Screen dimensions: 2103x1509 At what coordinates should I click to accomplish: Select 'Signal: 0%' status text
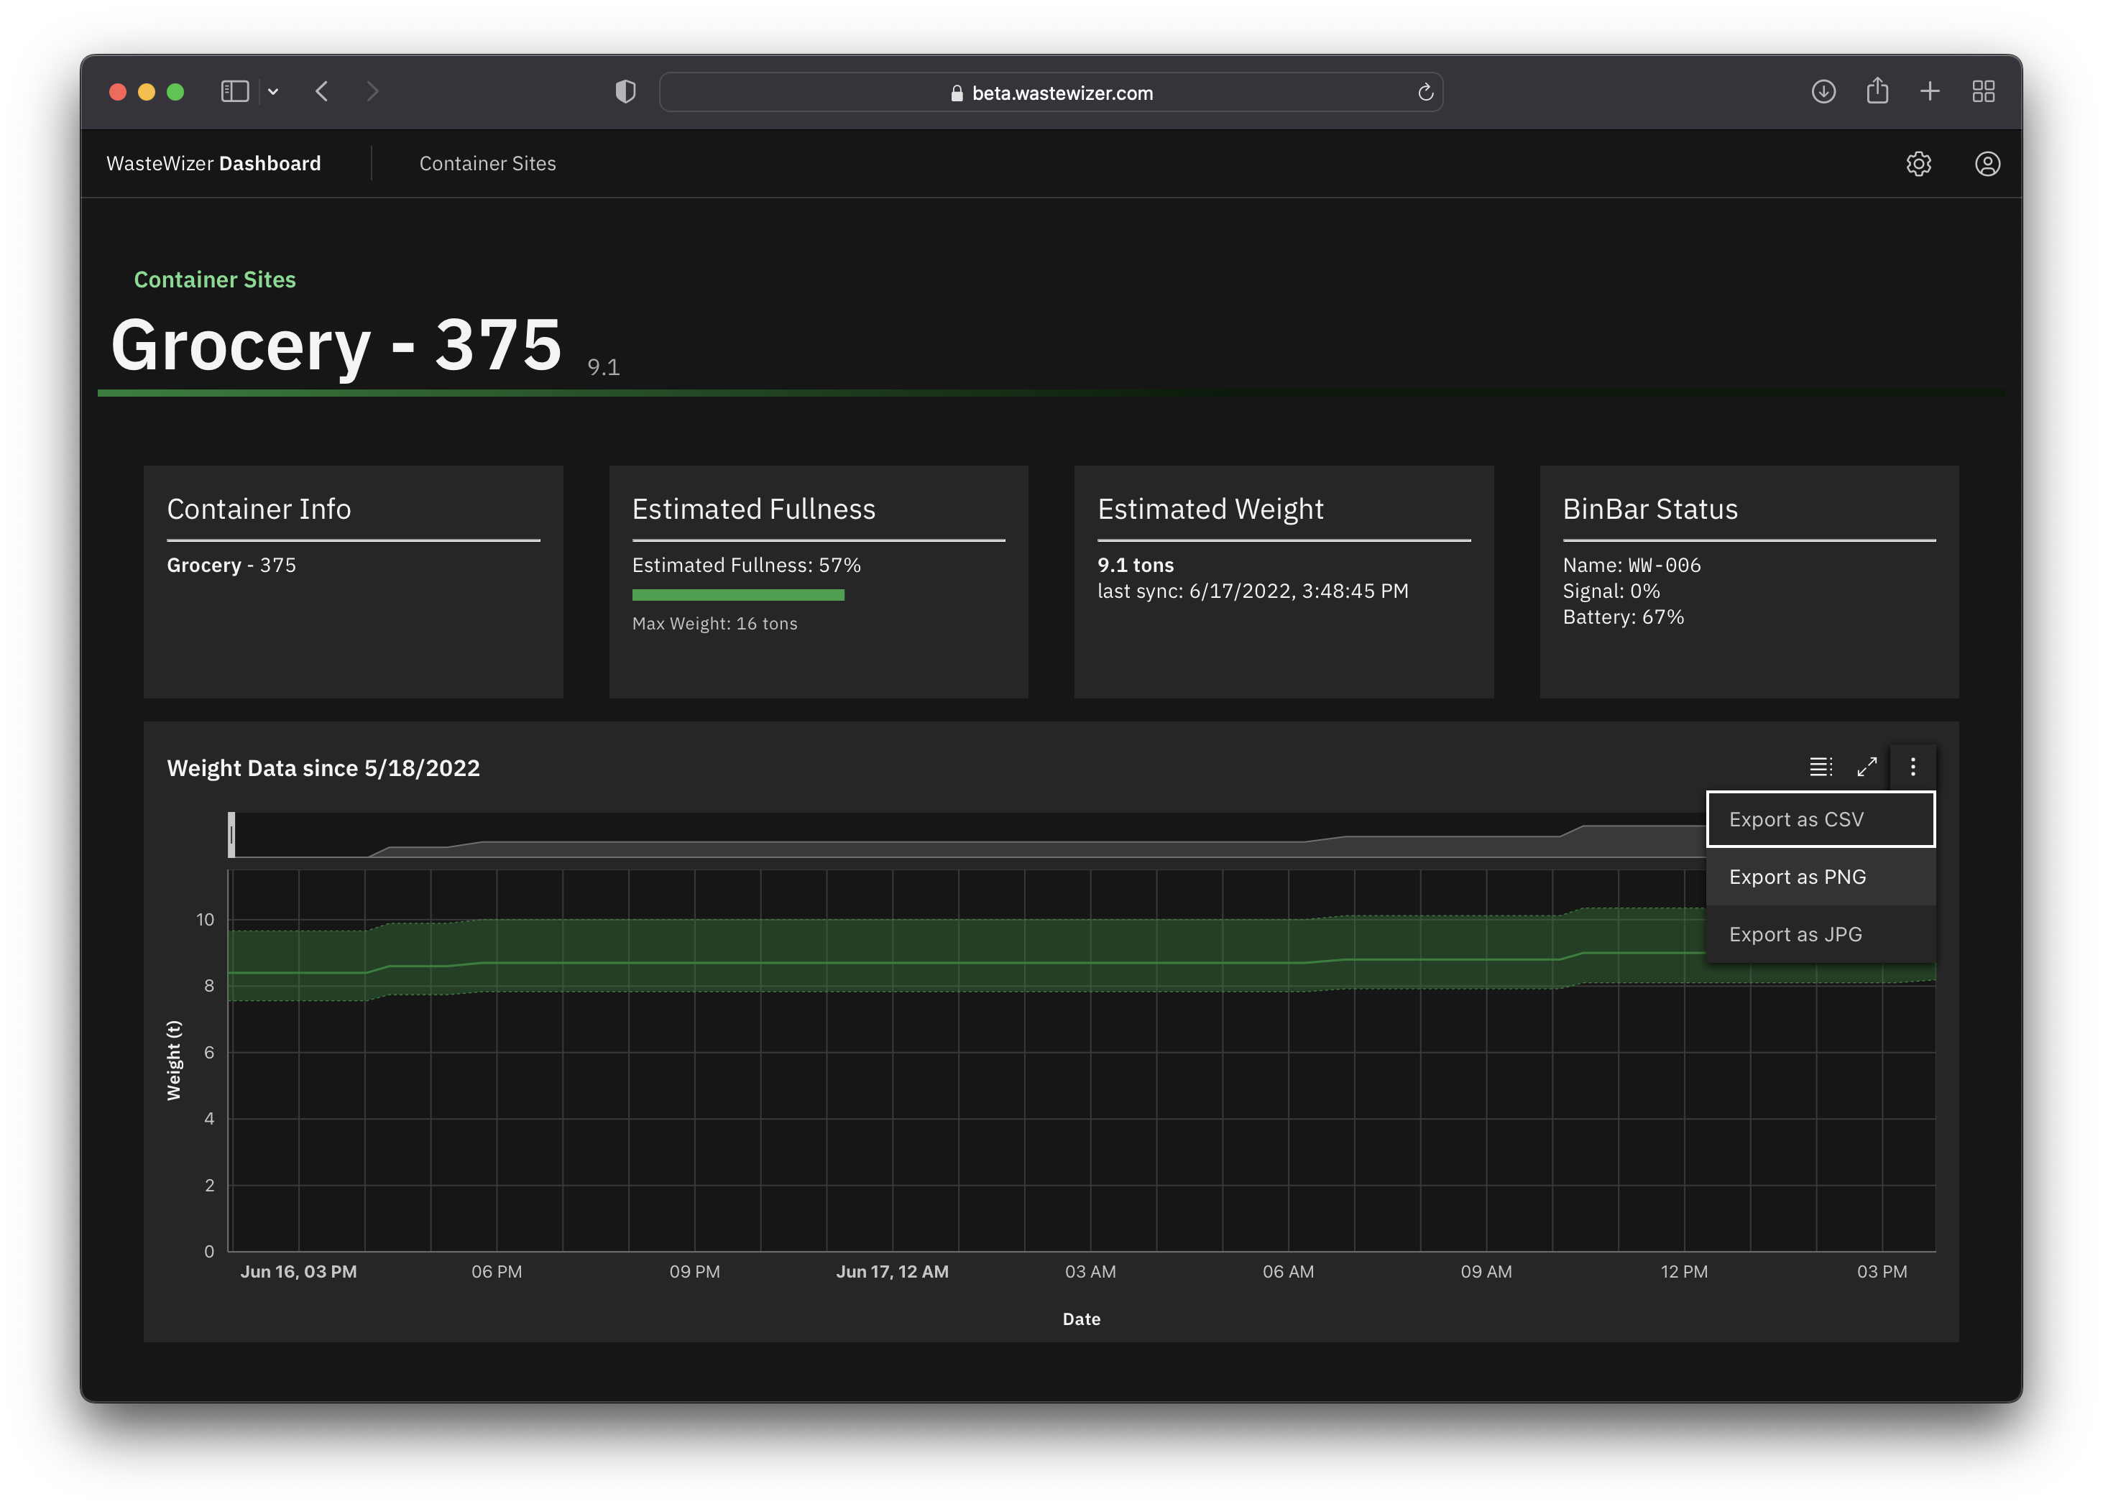pyautogui.click(x=1611, y=591)
